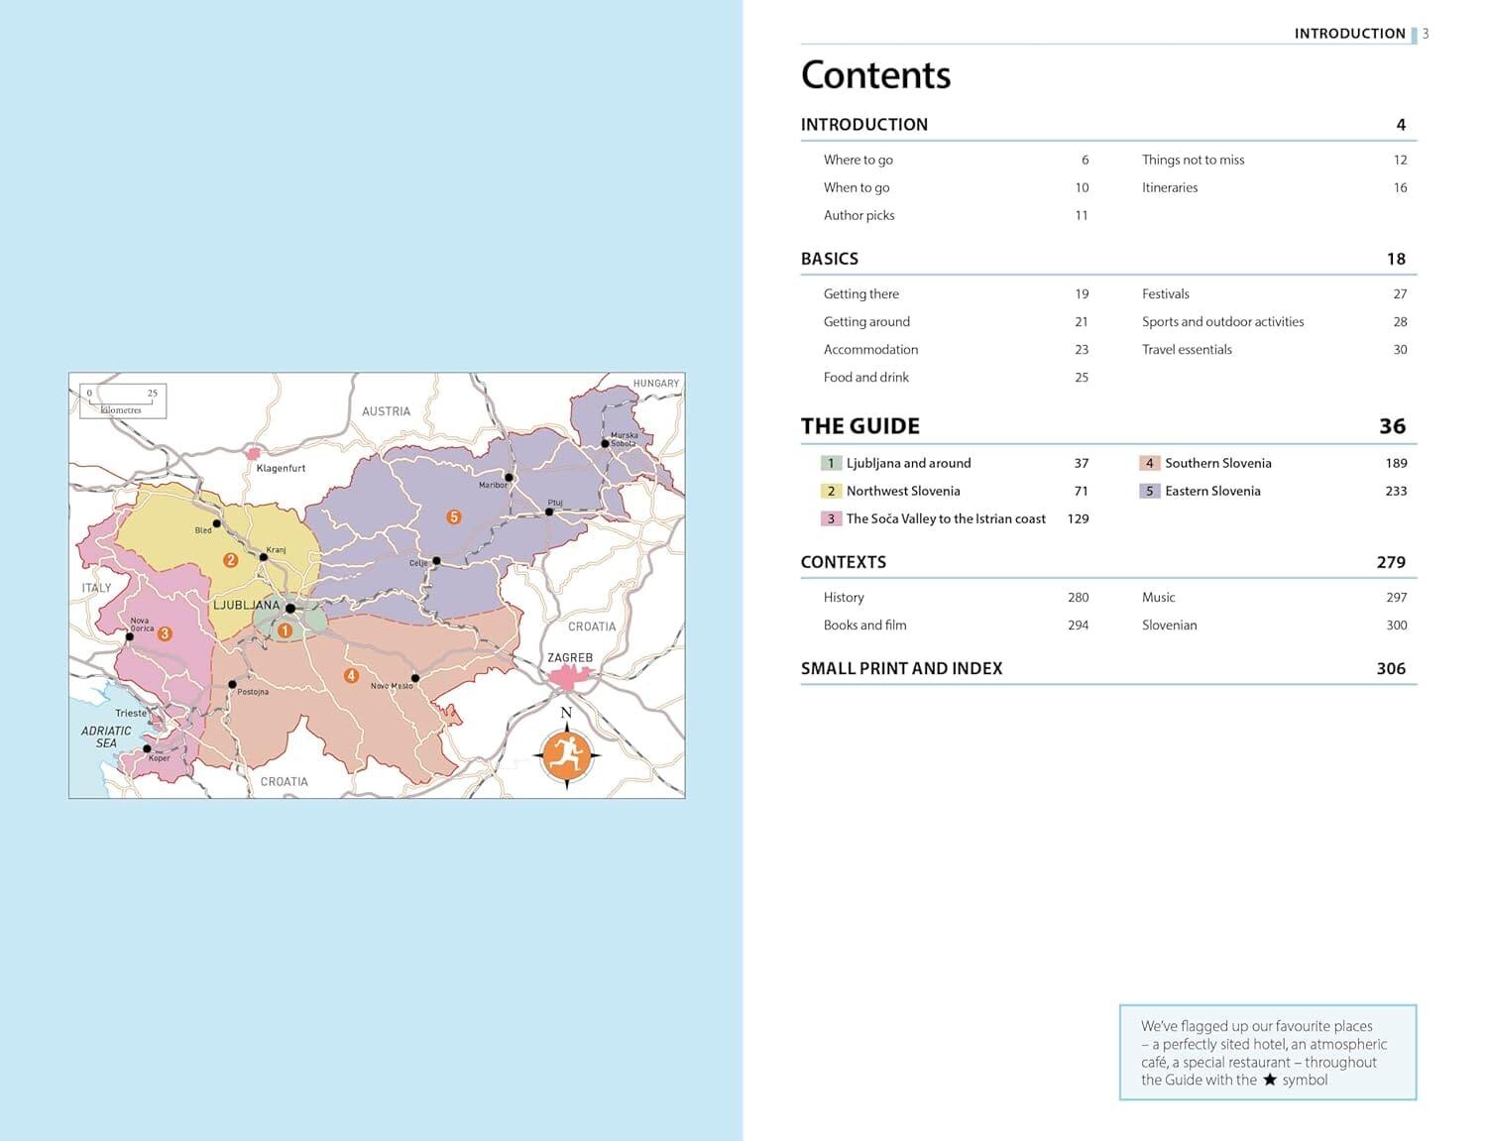Viewport: 1487px width, 1141px height.
Task: Select green swatch 1 beside Ljubljana and around
Action: [x=831, y=463]
